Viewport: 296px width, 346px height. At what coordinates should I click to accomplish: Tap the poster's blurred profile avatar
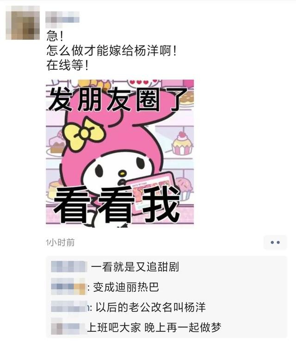23,23
